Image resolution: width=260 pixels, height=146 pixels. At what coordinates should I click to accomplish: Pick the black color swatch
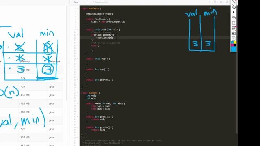tap(235, 45)
